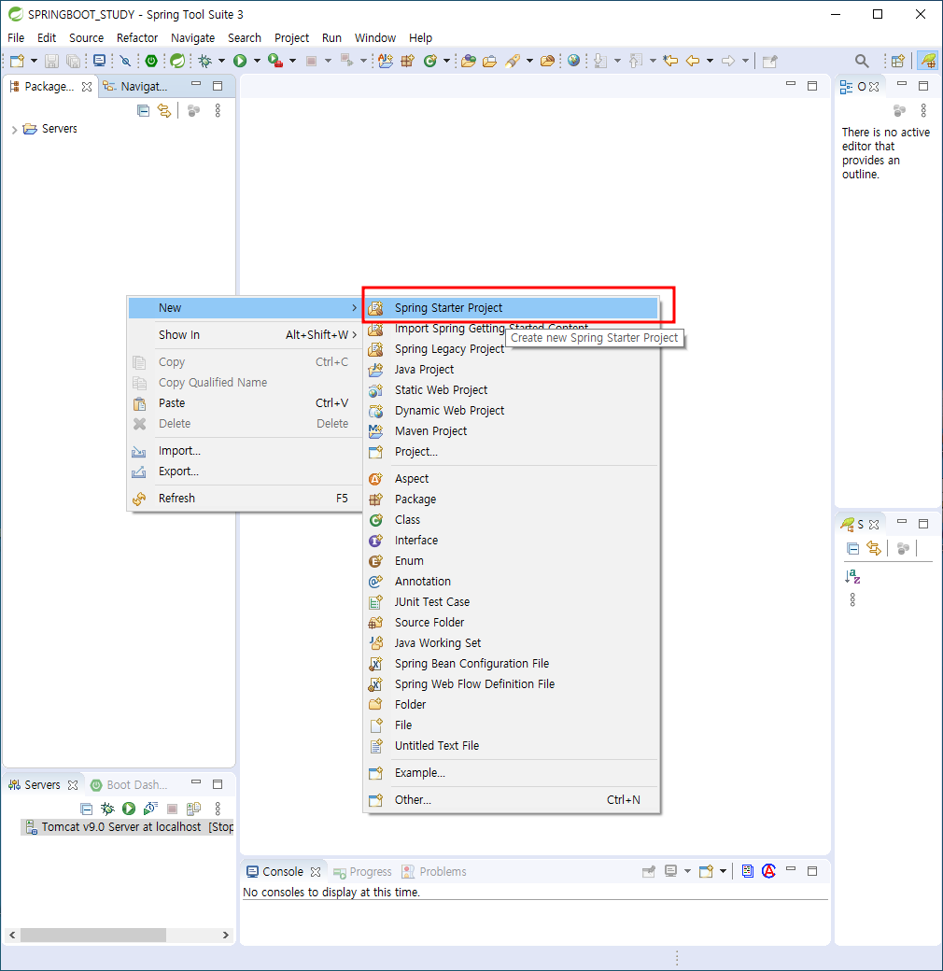Open the New Java Class dropdown arrow
This screenshot has height=971, width=943.
pos(446,61)
